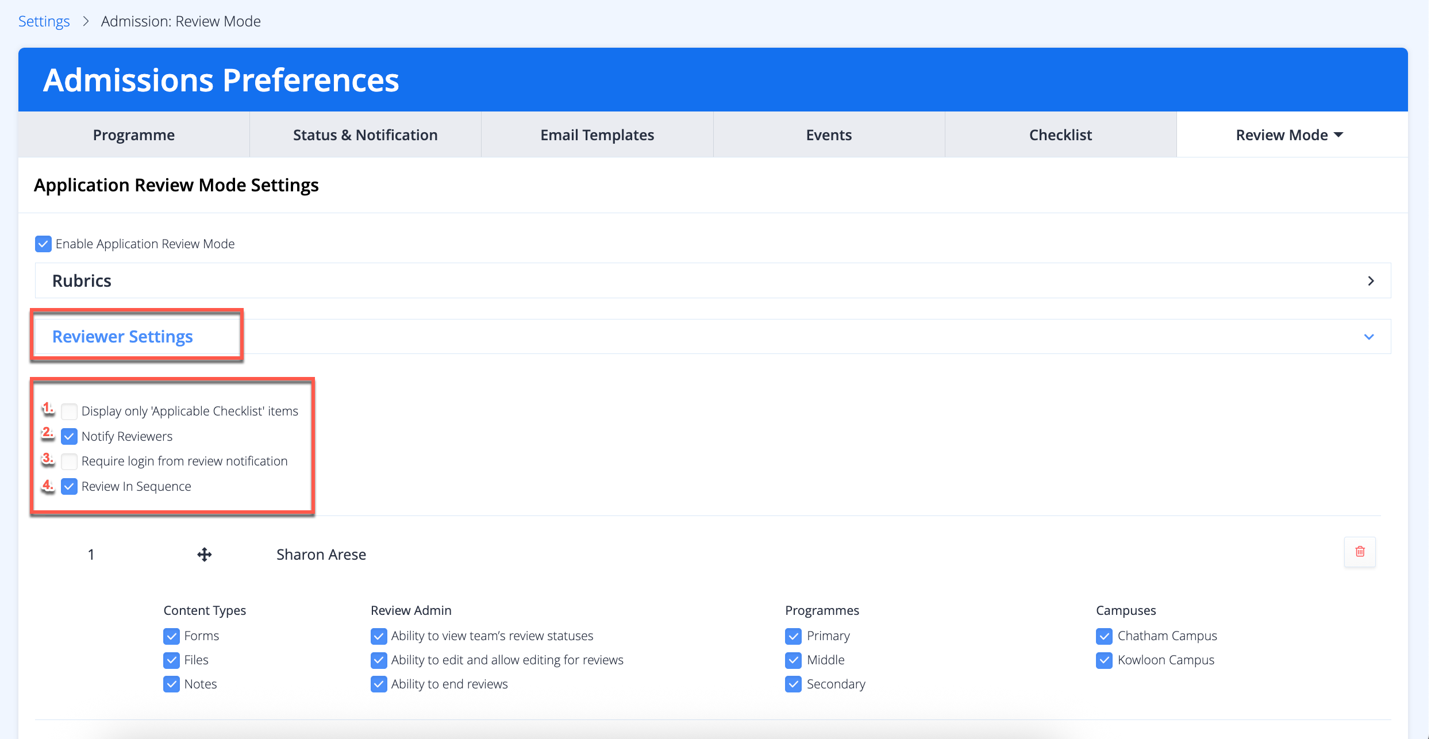The width and height of the screenshot is (1431, 739).
Task: Uncheck the Forms content type
Action: click(171, 636)
